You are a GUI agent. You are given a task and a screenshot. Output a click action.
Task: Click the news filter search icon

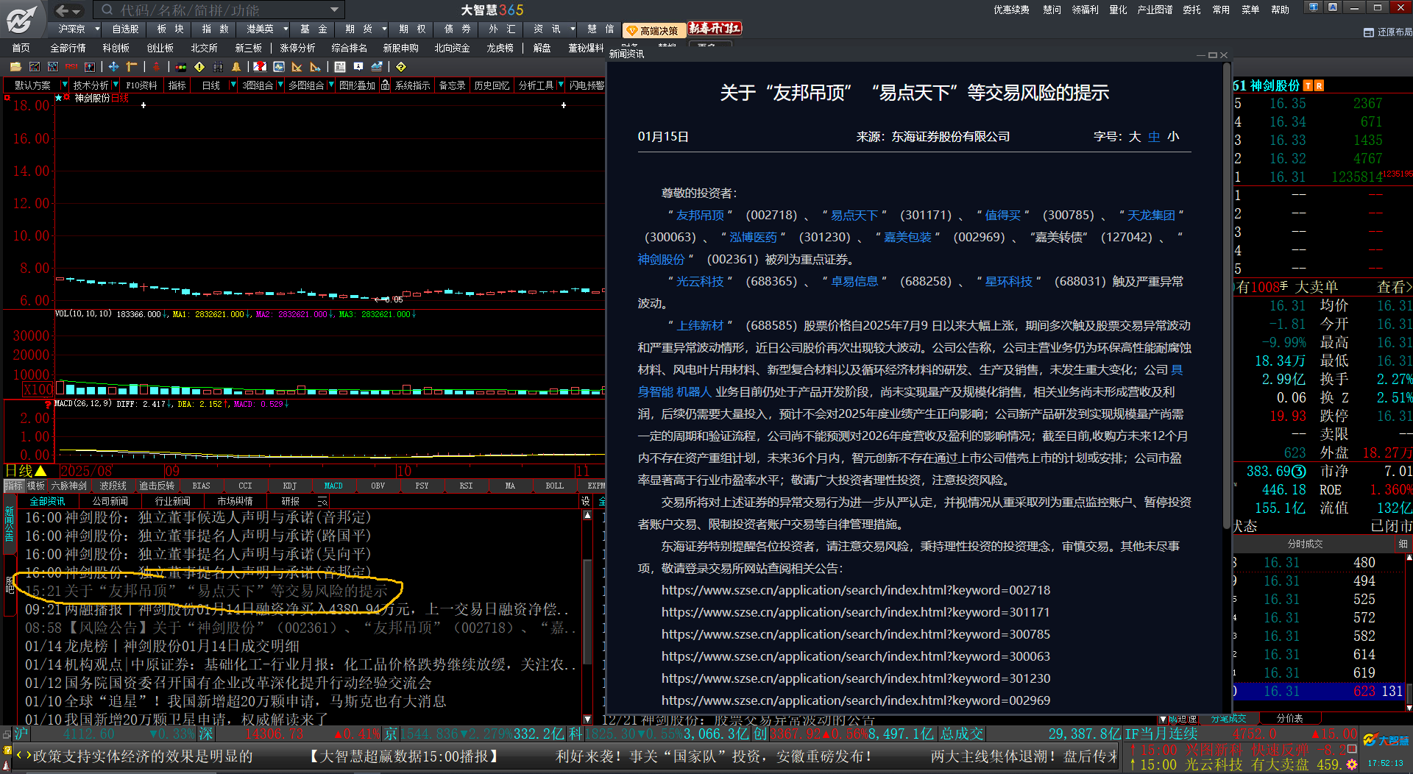tap(322, 502)
